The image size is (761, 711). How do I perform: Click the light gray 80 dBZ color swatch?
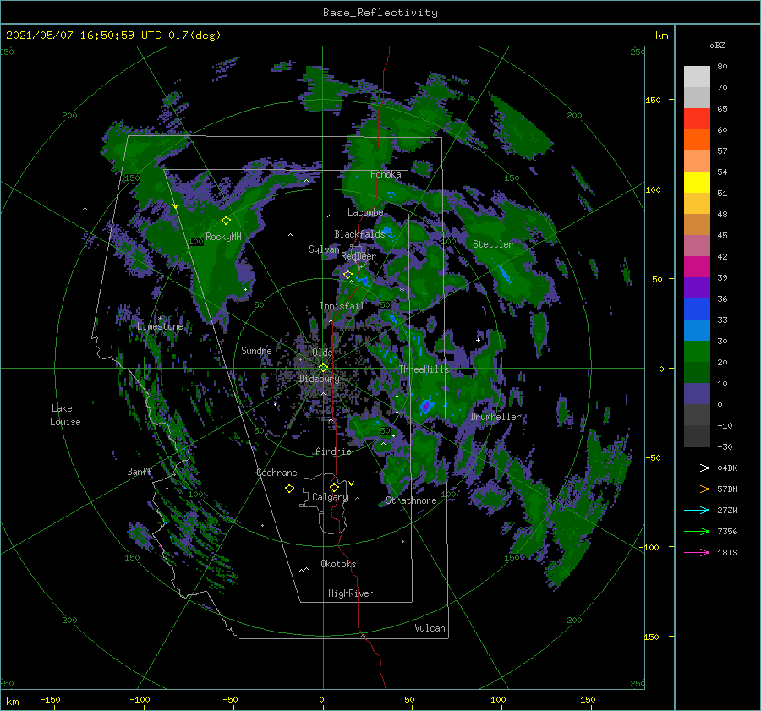pyautogui.click(x=697, y=76)
